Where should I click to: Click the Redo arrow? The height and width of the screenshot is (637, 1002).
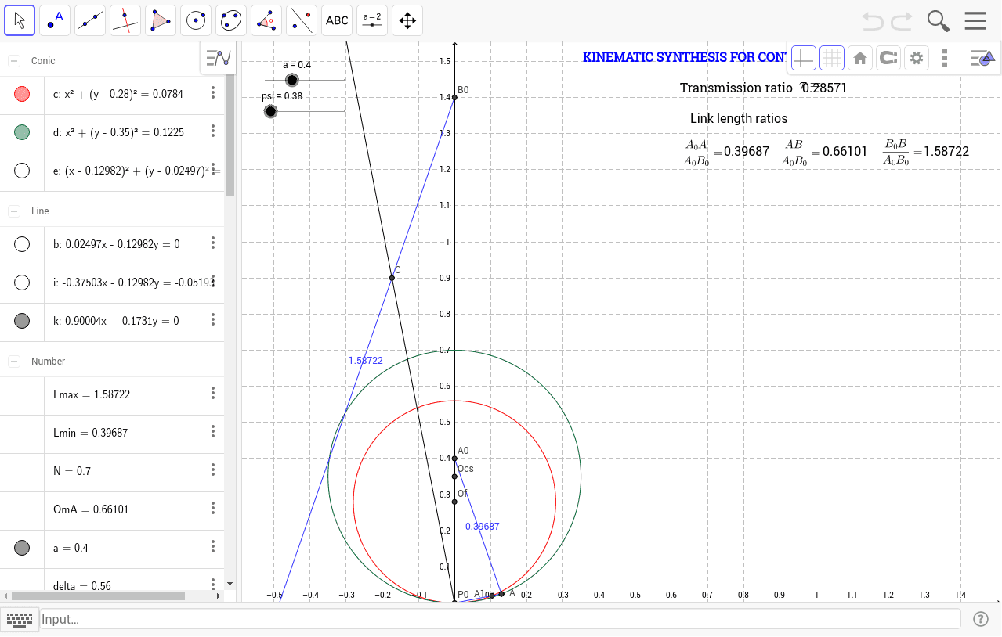click(902, 20)
